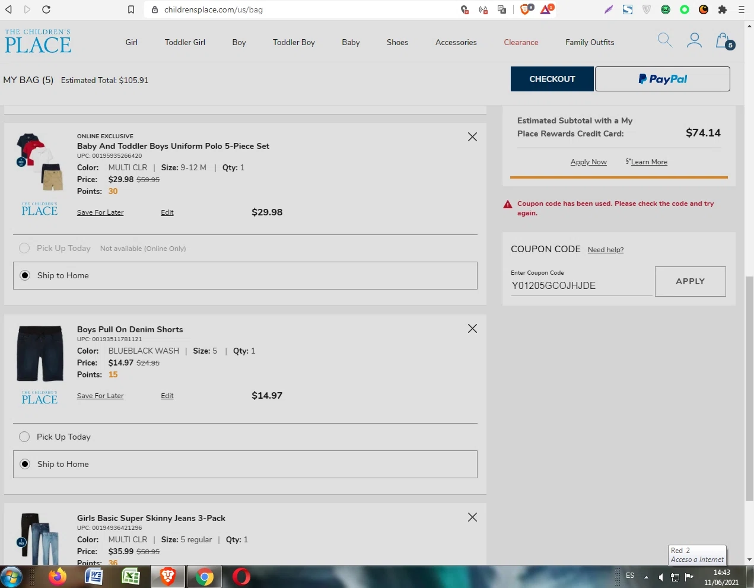The height and width of the screenshot is (588, 754).
Task: Open the Toddler Girl menu
Action: [x=185, y=42]
